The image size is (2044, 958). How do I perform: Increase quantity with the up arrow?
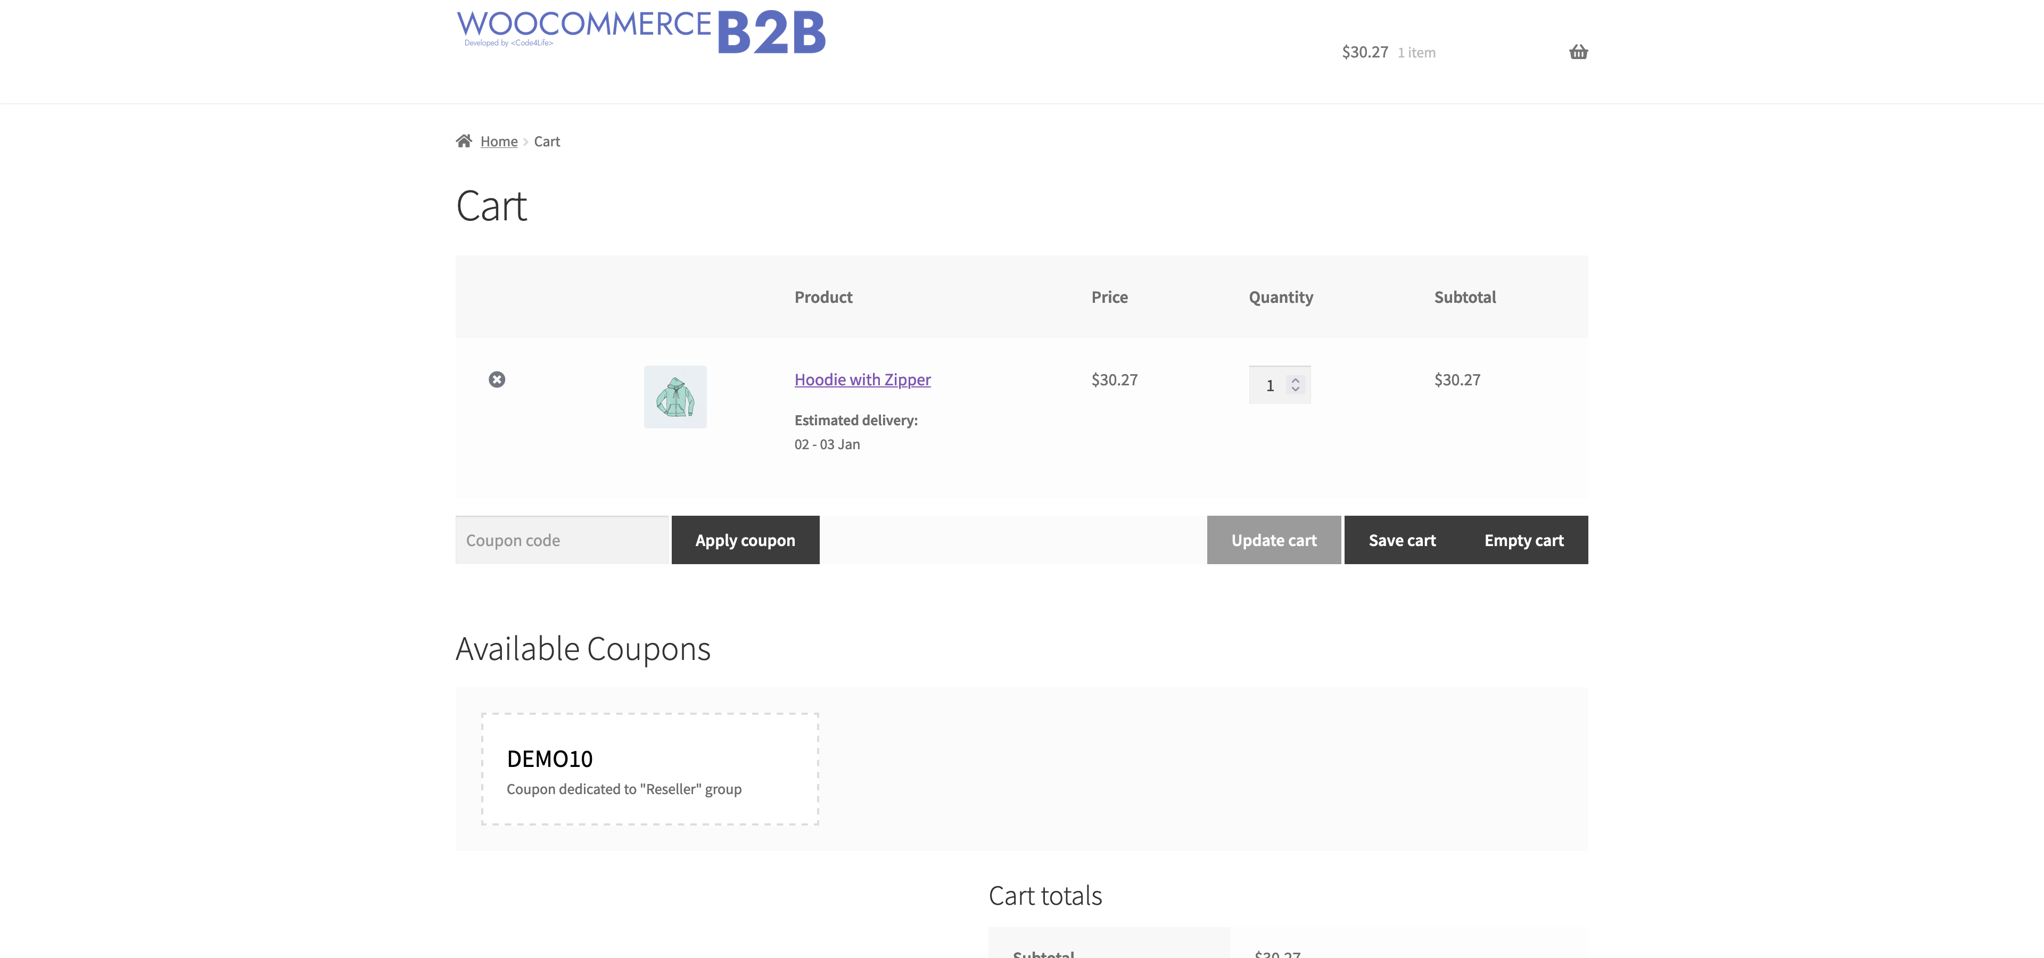click(x=1296, y=380)
